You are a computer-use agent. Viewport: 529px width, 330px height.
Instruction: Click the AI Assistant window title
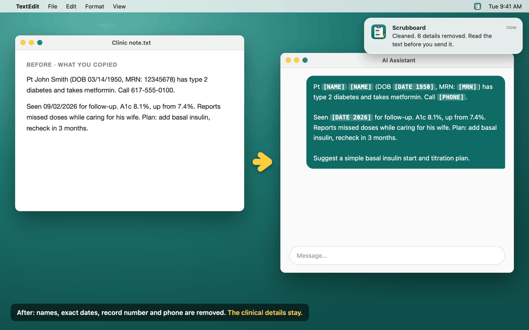[399, 60]
